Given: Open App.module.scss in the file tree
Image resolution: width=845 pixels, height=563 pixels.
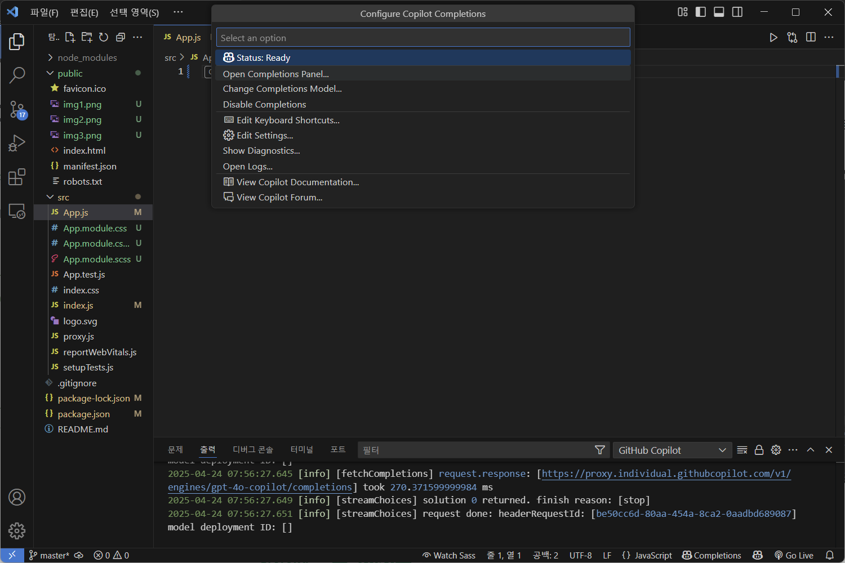Looking at the screenshot, I should pyautogui.click(x=97, y=259).
